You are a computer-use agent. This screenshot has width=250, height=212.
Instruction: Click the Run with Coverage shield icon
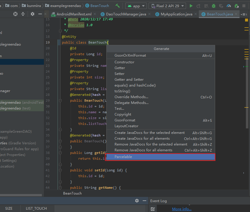(x=221, y=6)
